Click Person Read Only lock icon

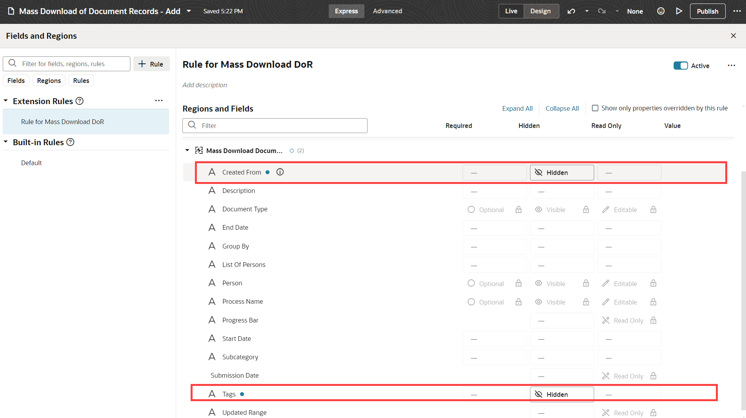click(x=653, y=283)
